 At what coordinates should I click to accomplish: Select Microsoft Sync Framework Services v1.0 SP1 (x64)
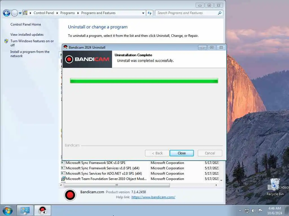(103, 168)
